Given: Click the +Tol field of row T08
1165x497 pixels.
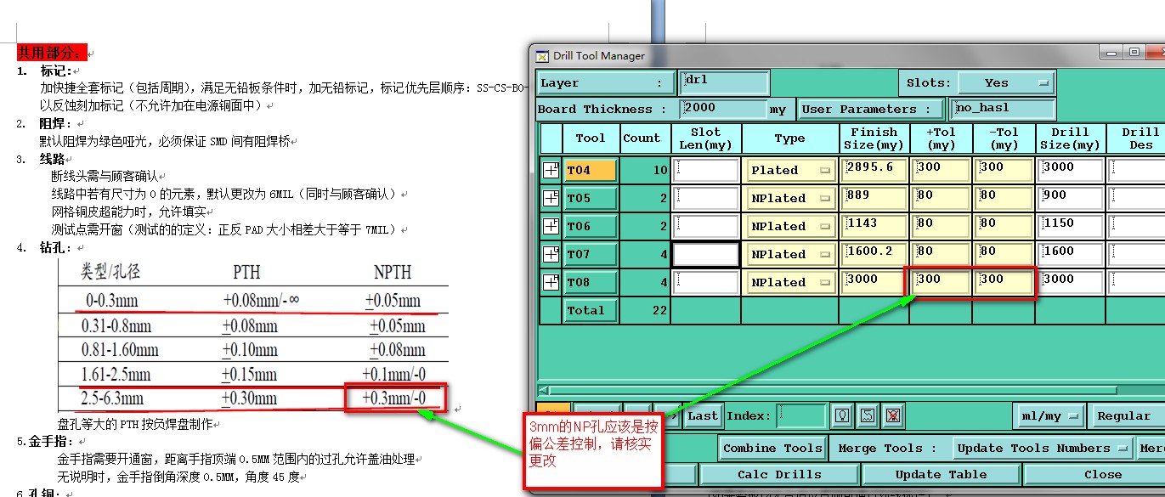Looking at the screenshot, I should [941, 282].
